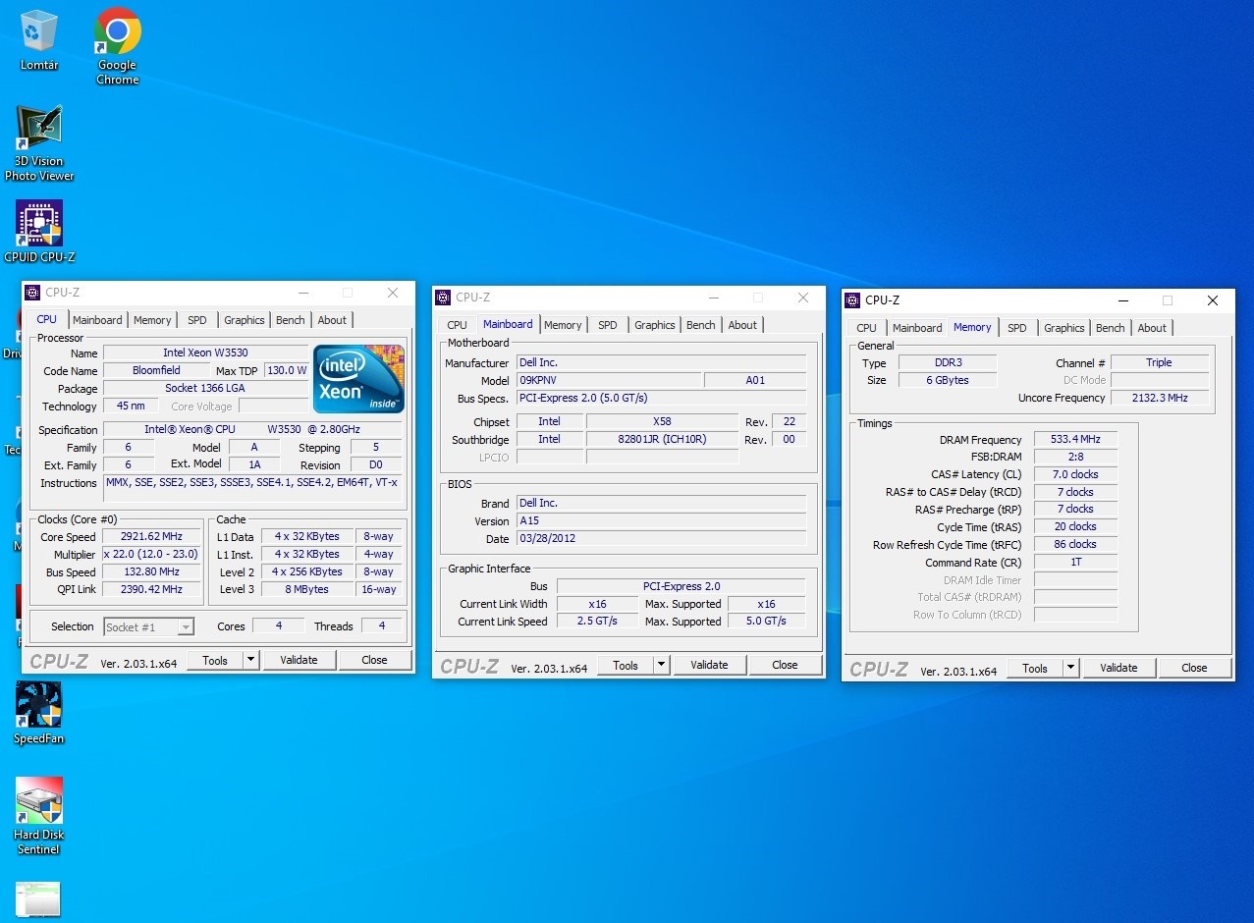Launch SpeedFan desktop shortcut
Viewport: 1254px width, 923px height.
tap(39, 713)
